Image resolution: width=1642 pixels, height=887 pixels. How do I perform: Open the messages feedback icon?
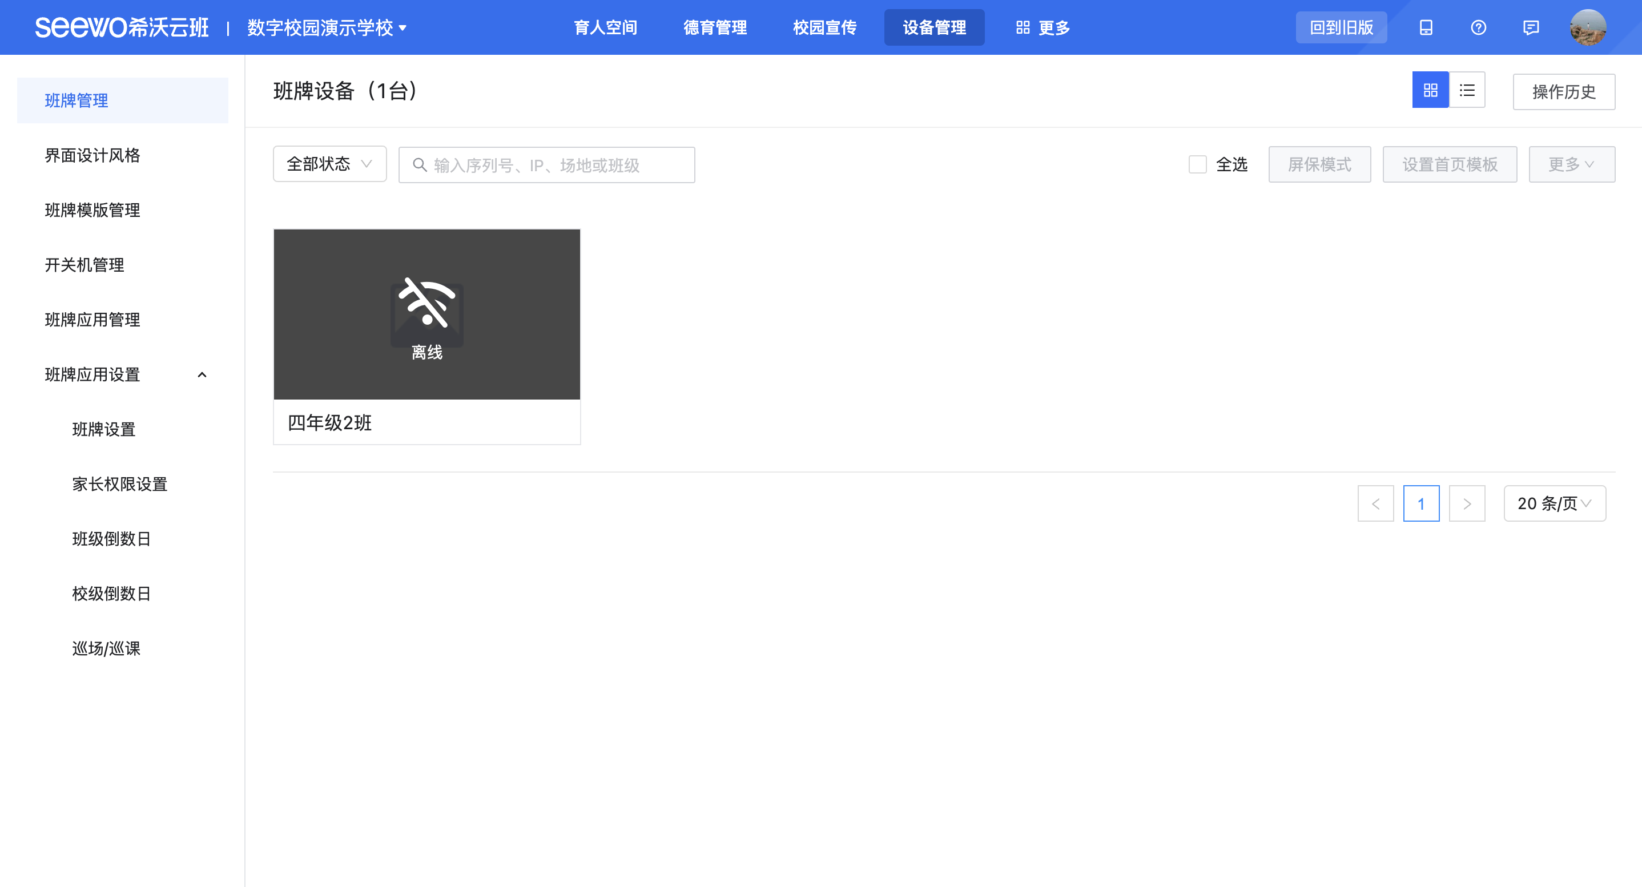[1531, 27]
